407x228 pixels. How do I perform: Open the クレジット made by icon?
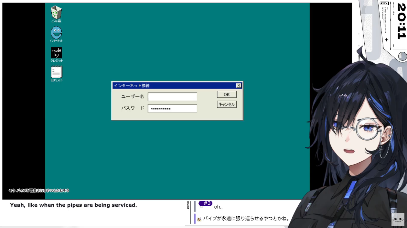click(x=57, y=54)
